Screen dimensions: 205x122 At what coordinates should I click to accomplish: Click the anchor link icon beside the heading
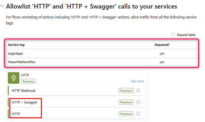pyautogui.click(x=2, y=6)
